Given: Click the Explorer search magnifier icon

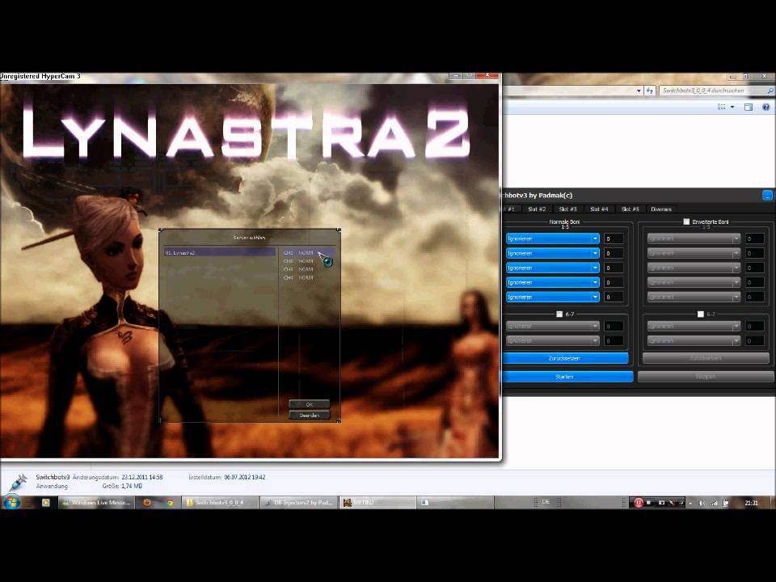Looking at the screenshot, I should pyautogui.click(x=770, y=91).
